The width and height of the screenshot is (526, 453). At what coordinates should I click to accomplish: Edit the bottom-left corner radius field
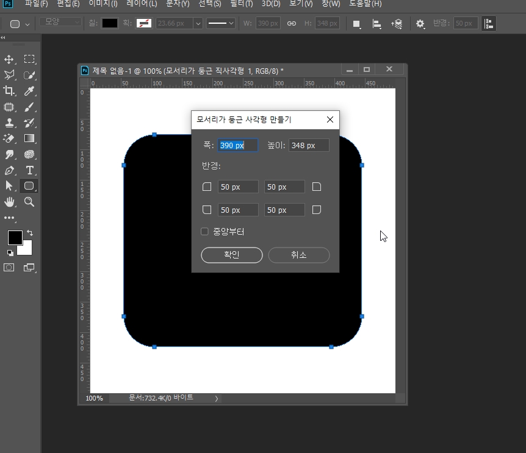(x=238, y=210)
